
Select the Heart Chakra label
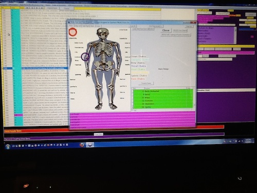[x=138, y=69]
